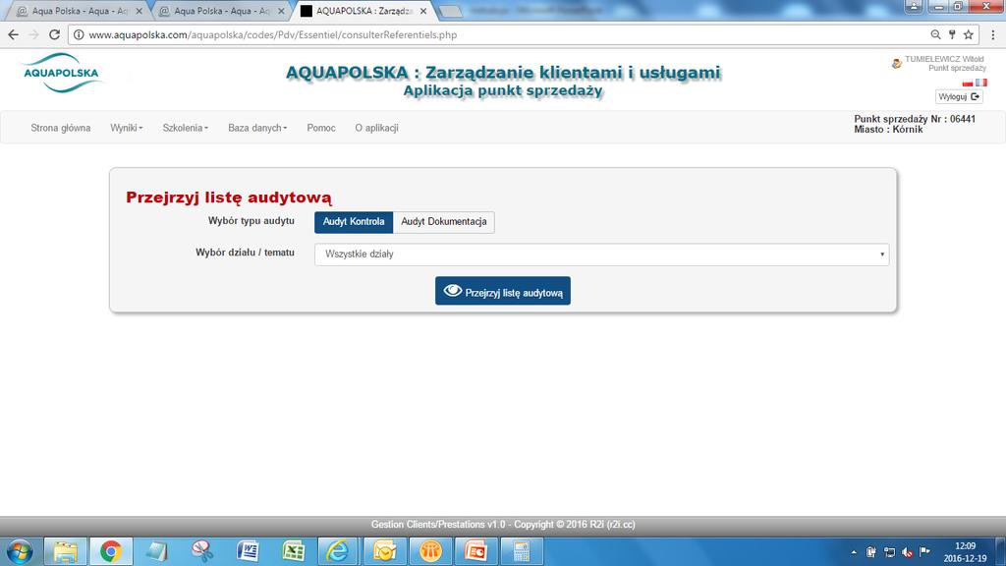Reload the current page

[55, 34]
